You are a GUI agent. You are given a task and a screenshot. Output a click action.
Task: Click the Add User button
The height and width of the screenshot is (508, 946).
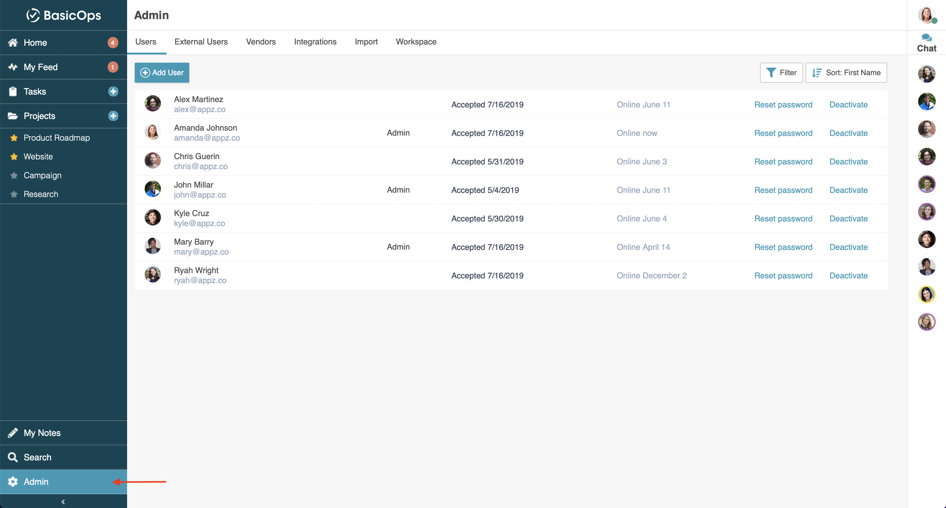pyautogui.click(x=162, y=73)
